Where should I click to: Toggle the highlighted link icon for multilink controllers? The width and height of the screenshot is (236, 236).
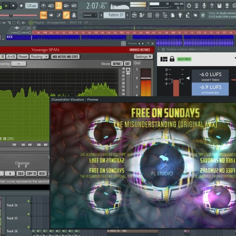pyautogui.click(x=66, y=15)
